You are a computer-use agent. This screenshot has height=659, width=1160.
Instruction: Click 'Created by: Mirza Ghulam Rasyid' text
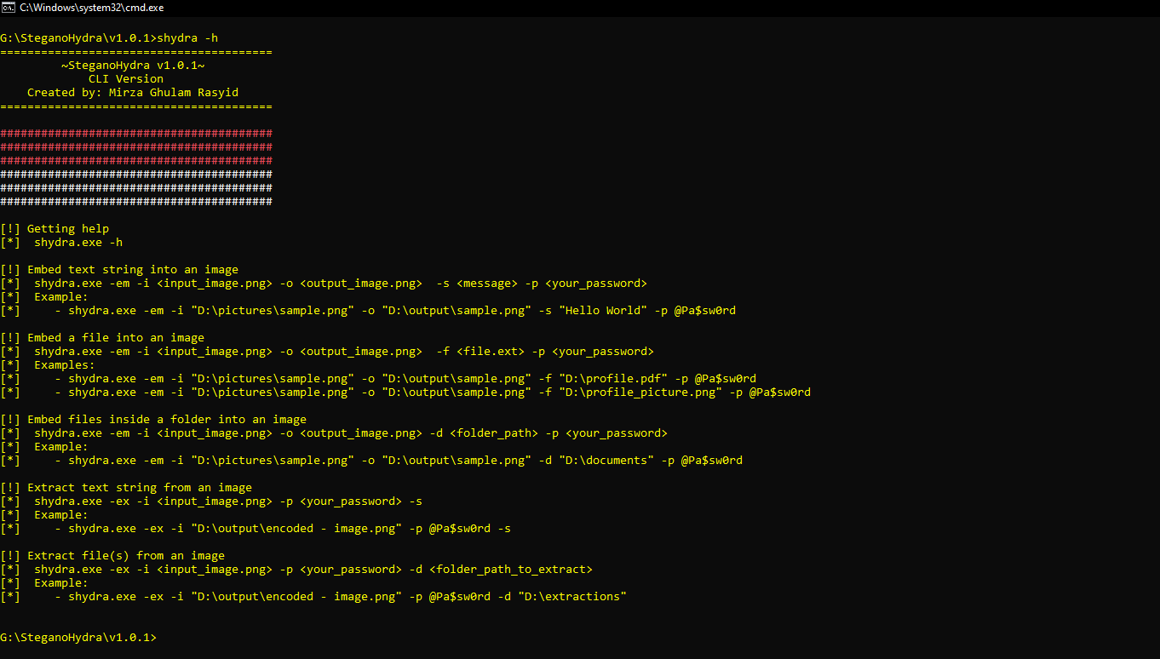pyautogui.click(x=133, y=93)
